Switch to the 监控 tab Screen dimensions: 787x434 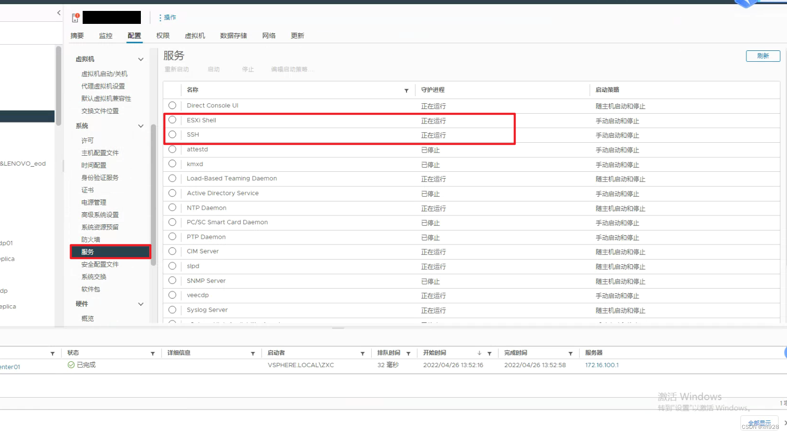pyautogui.click(x=106, y=36)
